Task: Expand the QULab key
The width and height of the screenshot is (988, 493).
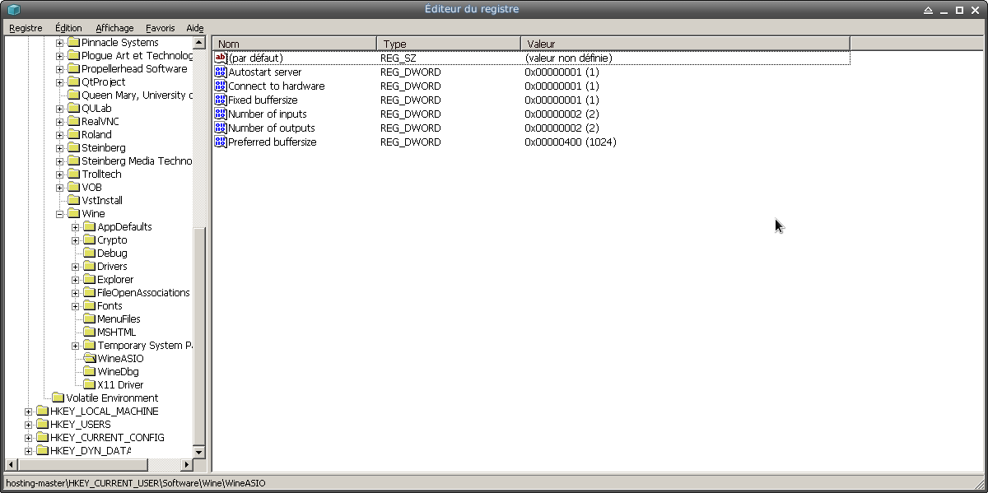Action: (x=60, y=109)
